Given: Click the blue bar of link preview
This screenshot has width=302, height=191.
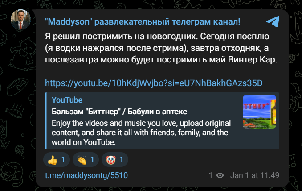Looking at the screenshot, I should coord(46,120).
